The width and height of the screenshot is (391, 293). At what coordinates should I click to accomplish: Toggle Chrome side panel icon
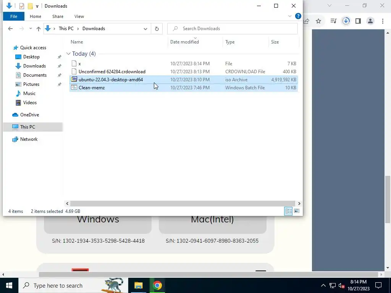(358, 21)
